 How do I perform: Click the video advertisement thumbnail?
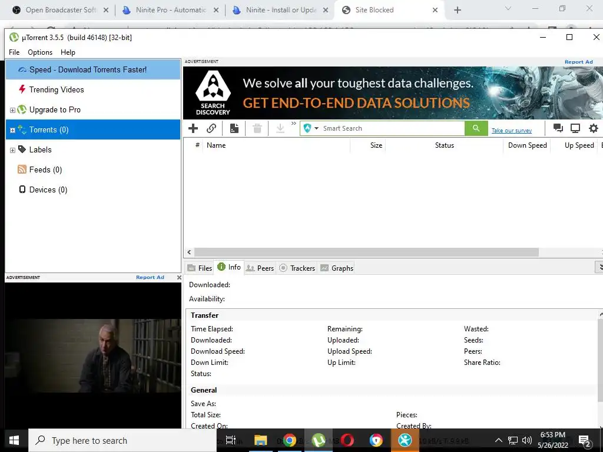coord(92,355)
